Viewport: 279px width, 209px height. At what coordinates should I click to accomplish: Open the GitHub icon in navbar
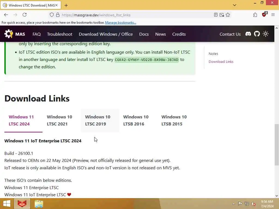point(257,34)
